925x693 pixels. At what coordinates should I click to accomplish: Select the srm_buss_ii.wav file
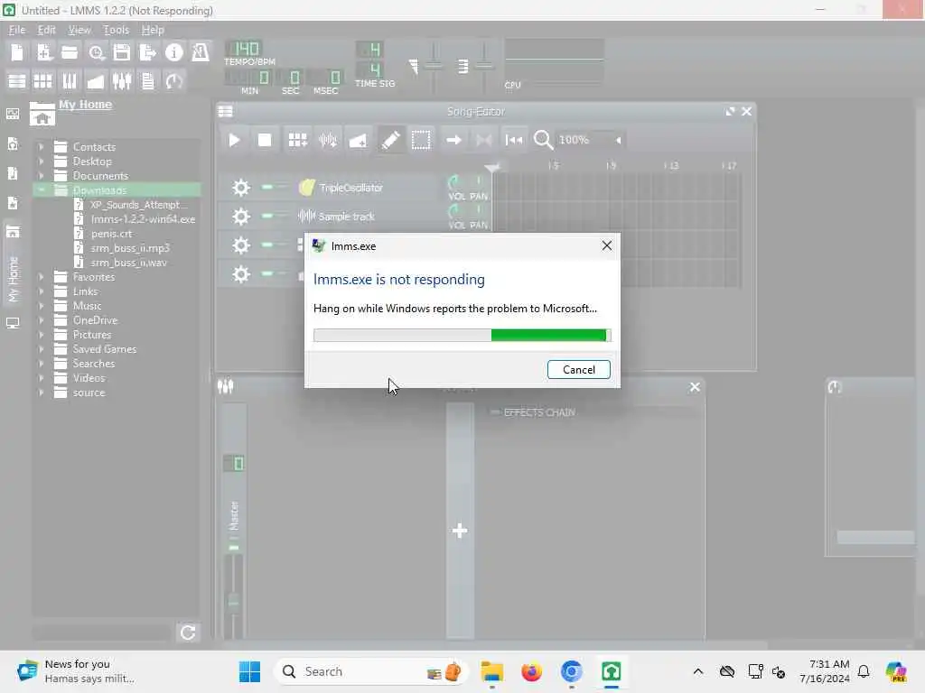tap(128, 263)
